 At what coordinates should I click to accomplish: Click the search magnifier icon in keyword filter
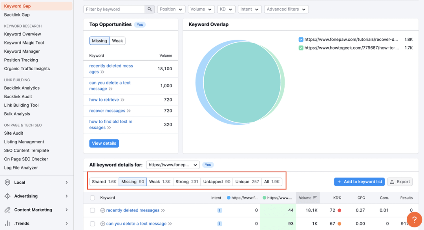(150, 9)
